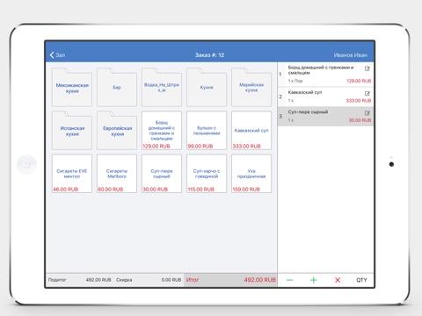Remove item with red X icon
This screenshot has width=422, height=316.
point(338,280)
